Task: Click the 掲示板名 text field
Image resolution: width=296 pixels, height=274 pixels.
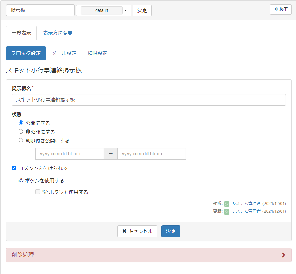Action: 149,100
